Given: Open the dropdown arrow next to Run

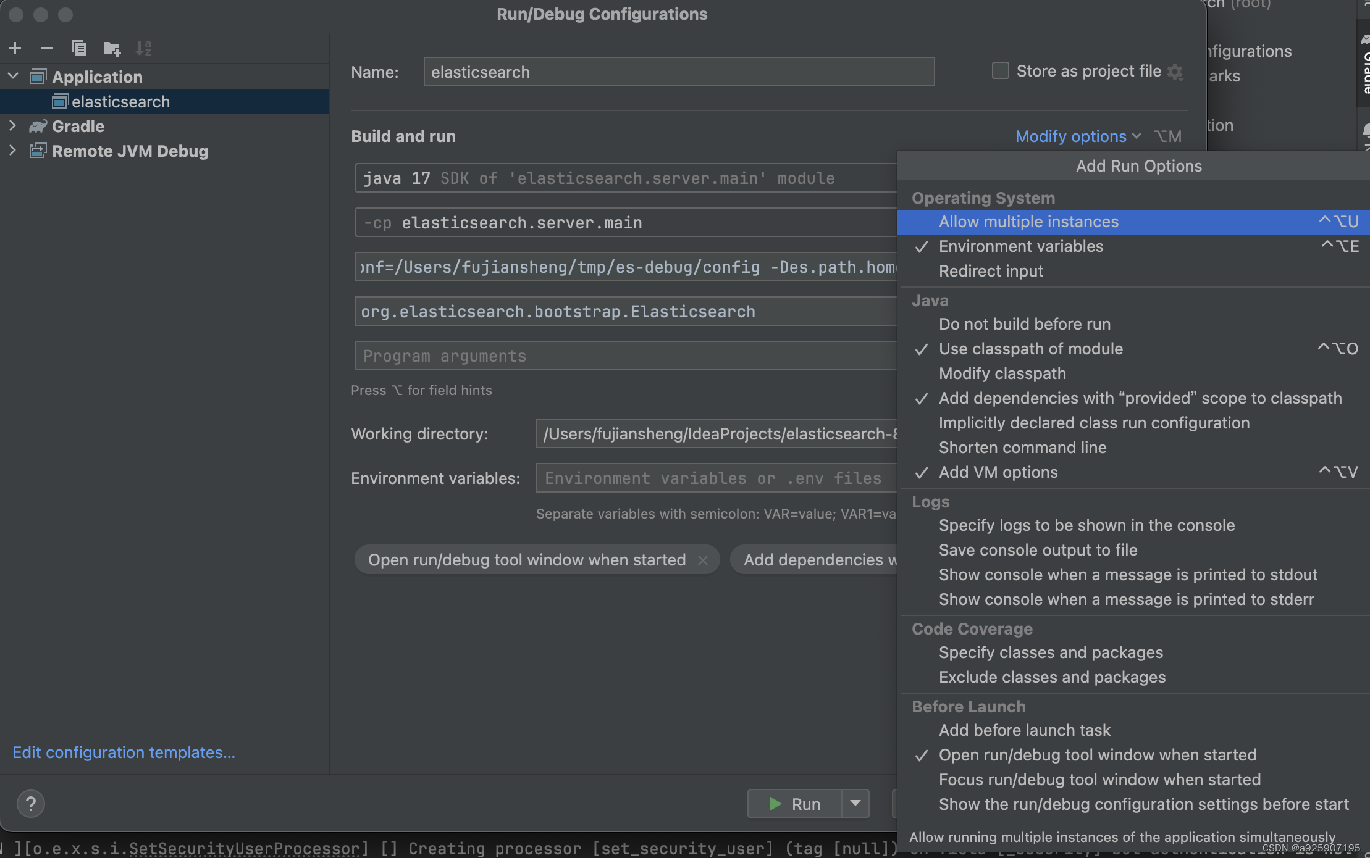Looking at the screenshot, I should tap(855, 804).
